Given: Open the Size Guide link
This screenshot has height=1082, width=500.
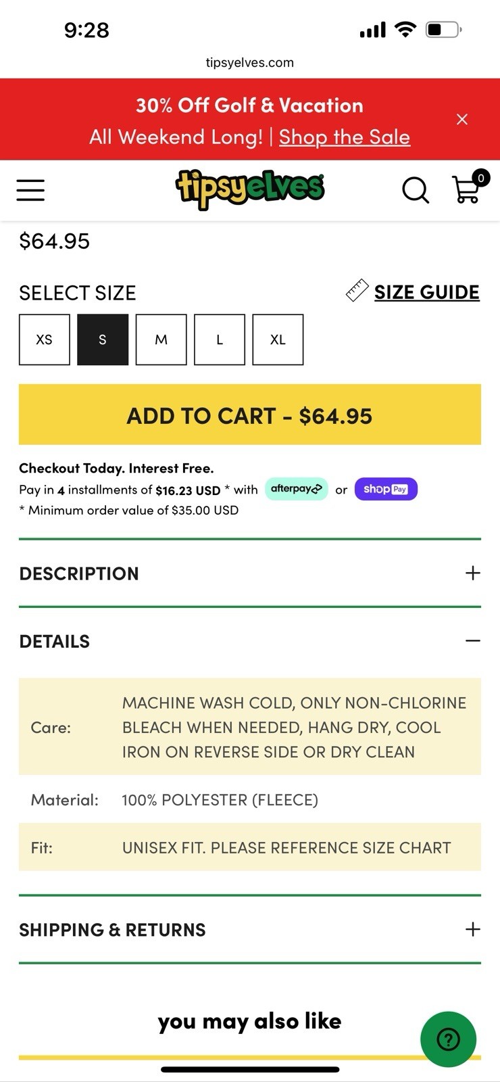Looking at the screenshot, I should tap(426, 292).
